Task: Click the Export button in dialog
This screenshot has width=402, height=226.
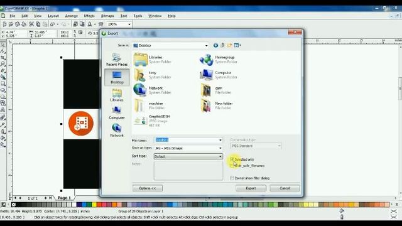Action: click(x=251, y=188)
